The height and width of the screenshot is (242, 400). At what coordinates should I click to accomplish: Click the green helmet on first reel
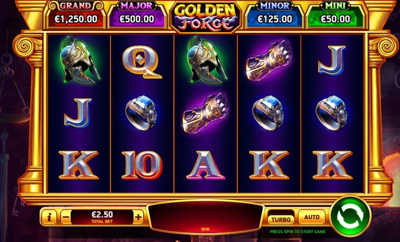tap(79, 60)
